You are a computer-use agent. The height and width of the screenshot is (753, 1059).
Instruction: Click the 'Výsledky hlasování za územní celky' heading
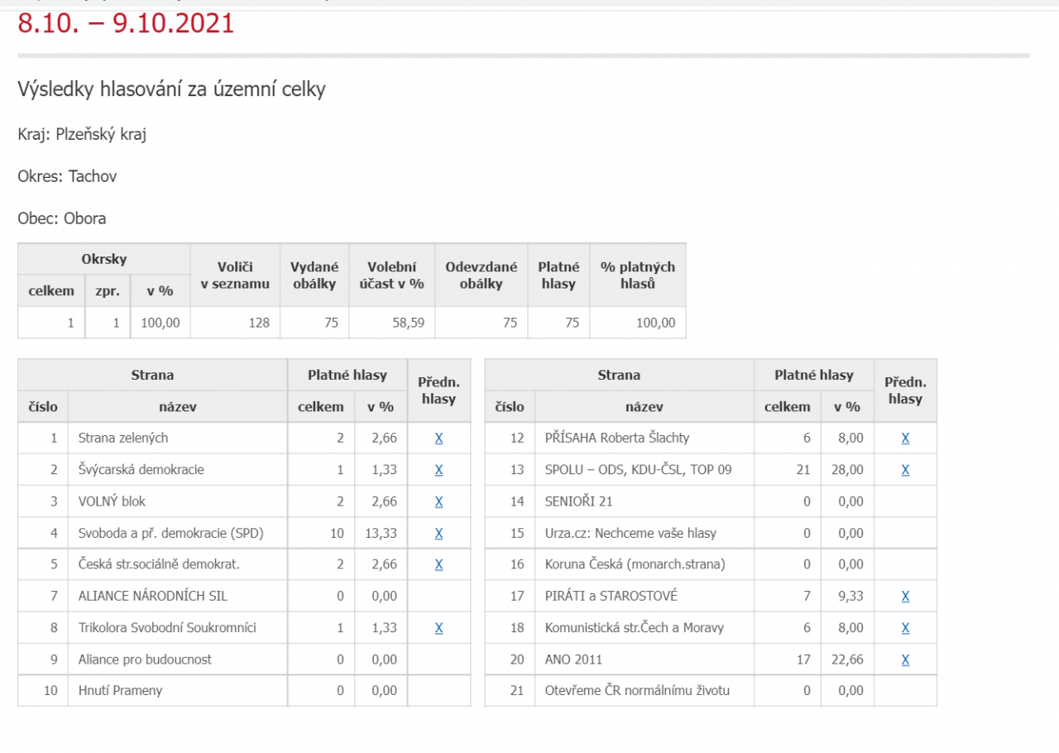(171, 89)
